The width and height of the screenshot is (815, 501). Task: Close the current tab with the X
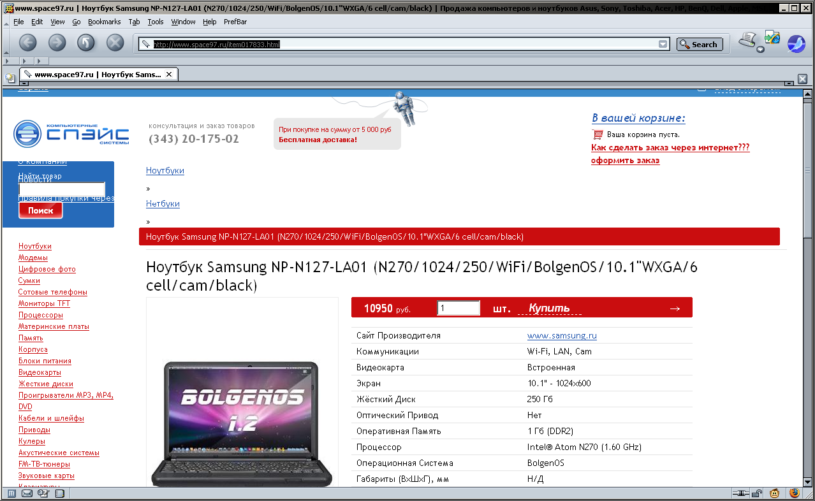169,75
